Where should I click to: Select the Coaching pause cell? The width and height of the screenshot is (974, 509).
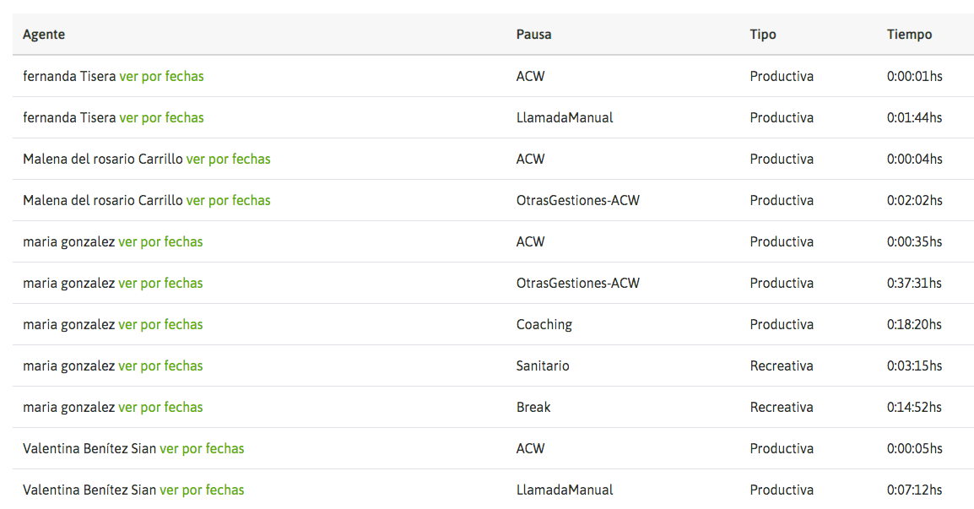544,324
